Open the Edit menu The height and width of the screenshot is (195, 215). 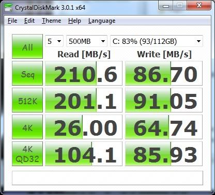(x=29, y=21)
